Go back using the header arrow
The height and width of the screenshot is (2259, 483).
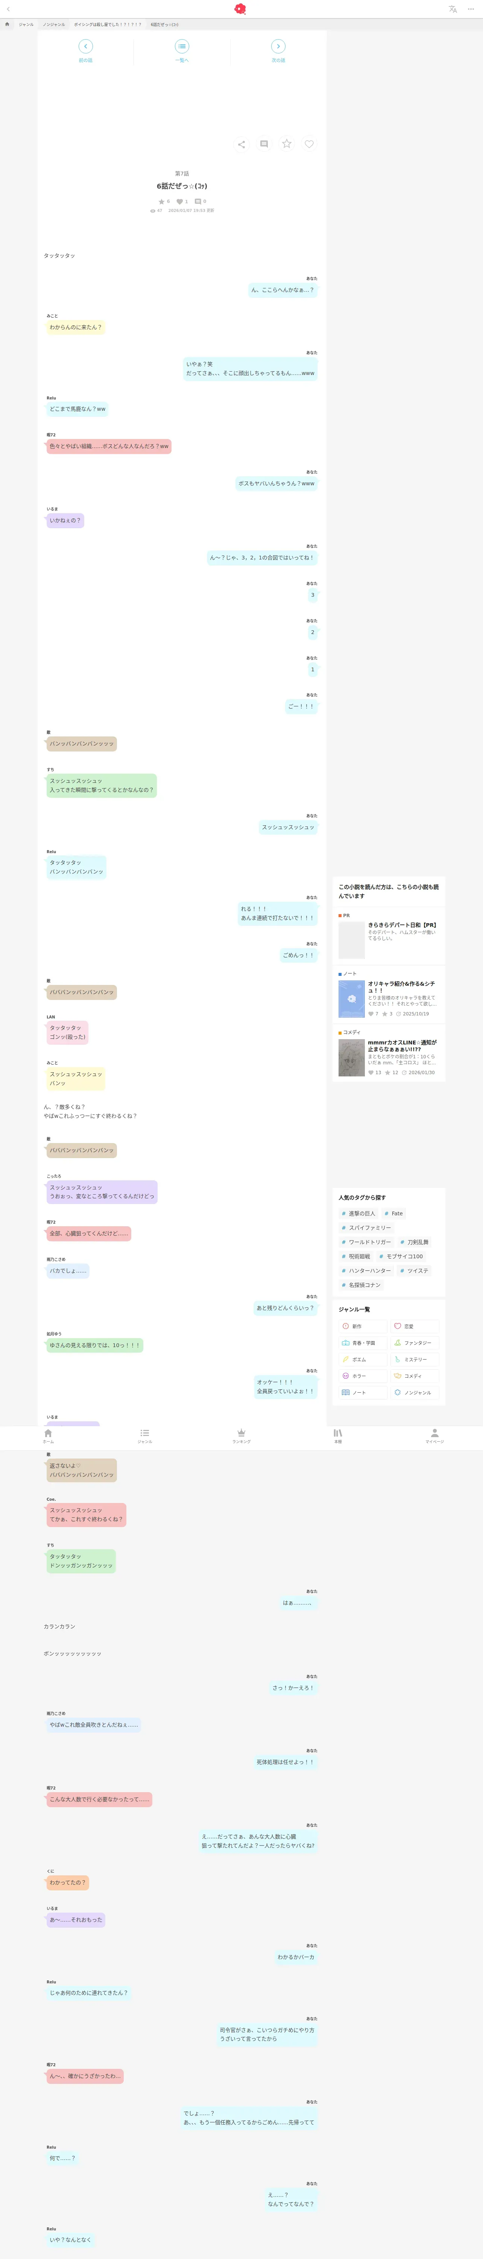tap(8, 9)
